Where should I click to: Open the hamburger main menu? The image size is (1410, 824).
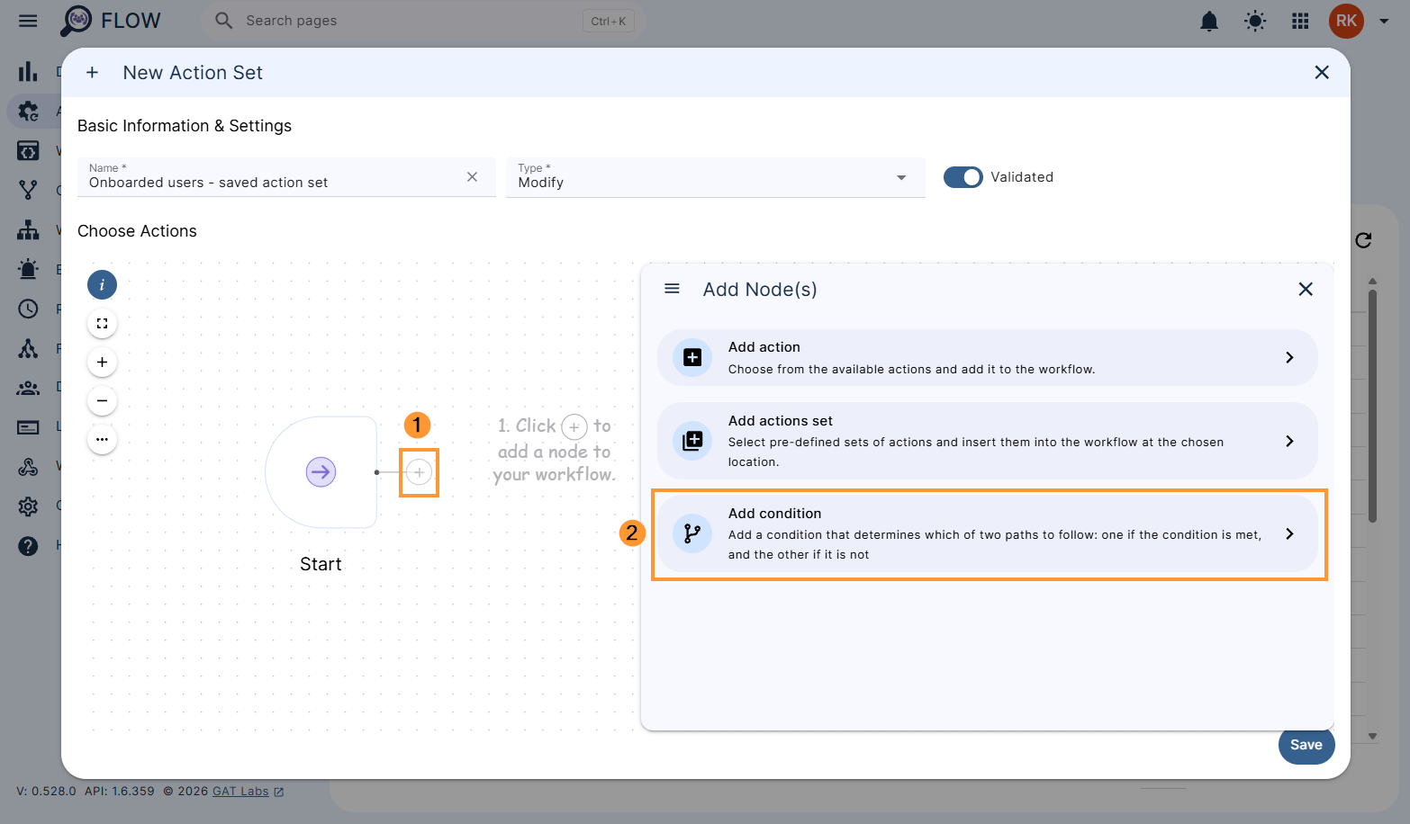tap(28, 21)
